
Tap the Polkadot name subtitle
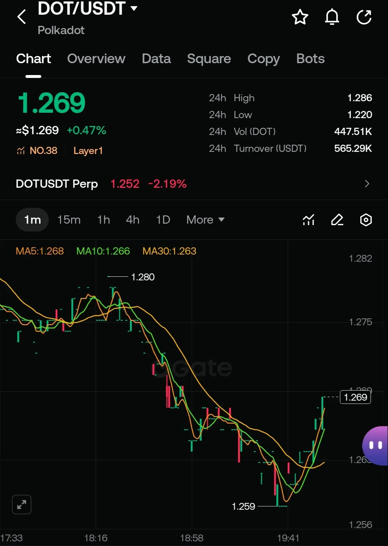[x=61, y=30]
